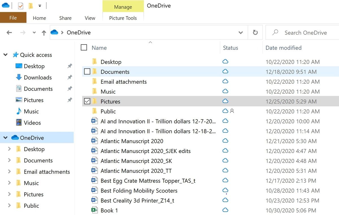Viewport: 339px width, 215px height.
Task: Uncheck the Pictures folder checkbox
Action: click(87, 101)
